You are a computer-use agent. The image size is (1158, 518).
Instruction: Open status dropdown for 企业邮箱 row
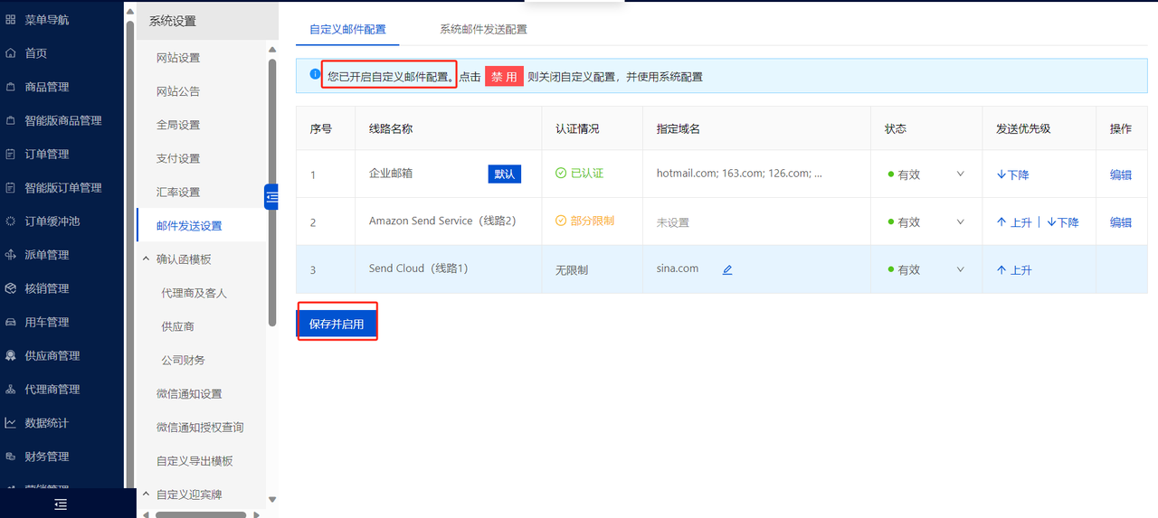(x=960, y=174)
